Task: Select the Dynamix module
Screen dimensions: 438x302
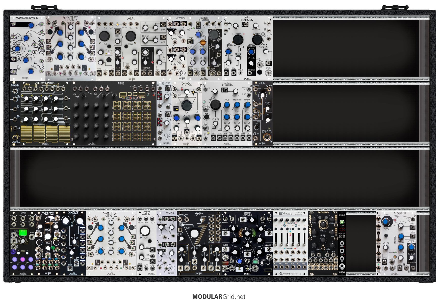Action: (164, 113)
